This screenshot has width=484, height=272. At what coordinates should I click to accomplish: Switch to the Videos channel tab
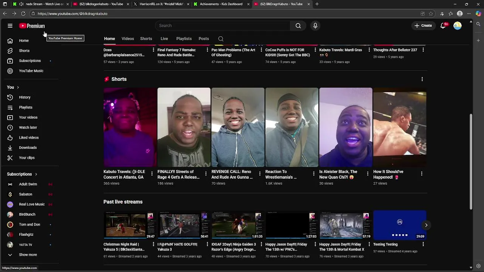point(128,39)
